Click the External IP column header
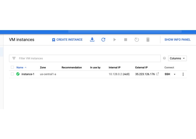 (141, 68)
